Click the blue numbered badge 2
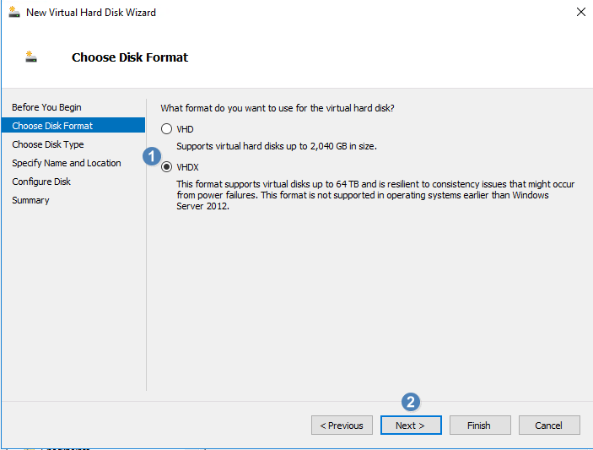This screenshot has height=450, width=593. pyautogui.click(x=411, y=402)
